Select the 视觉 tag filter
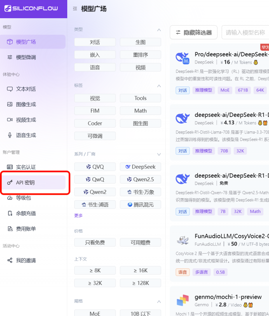This screenshot has height=316, width=269. tap(95, 98)
